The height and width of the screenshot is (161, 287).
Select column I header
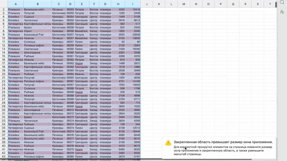133,4
